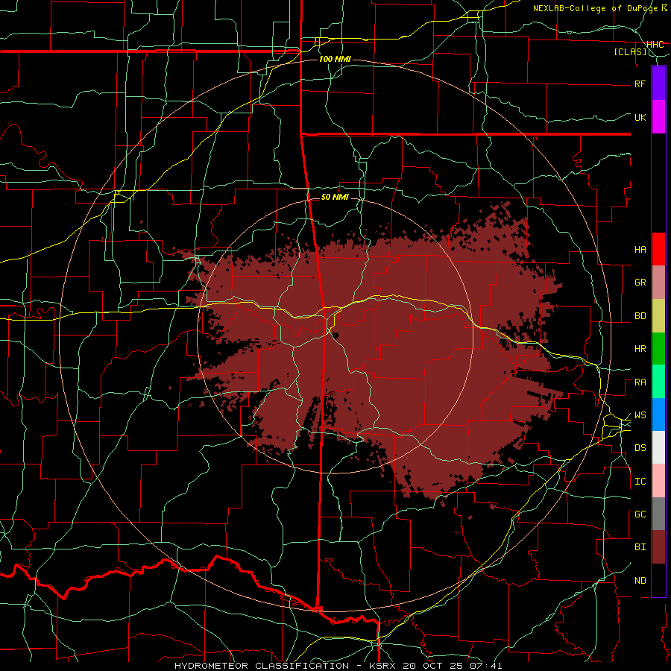Click the UK legend label
This screenshot has width=671, height=671.
pos(640,117)
